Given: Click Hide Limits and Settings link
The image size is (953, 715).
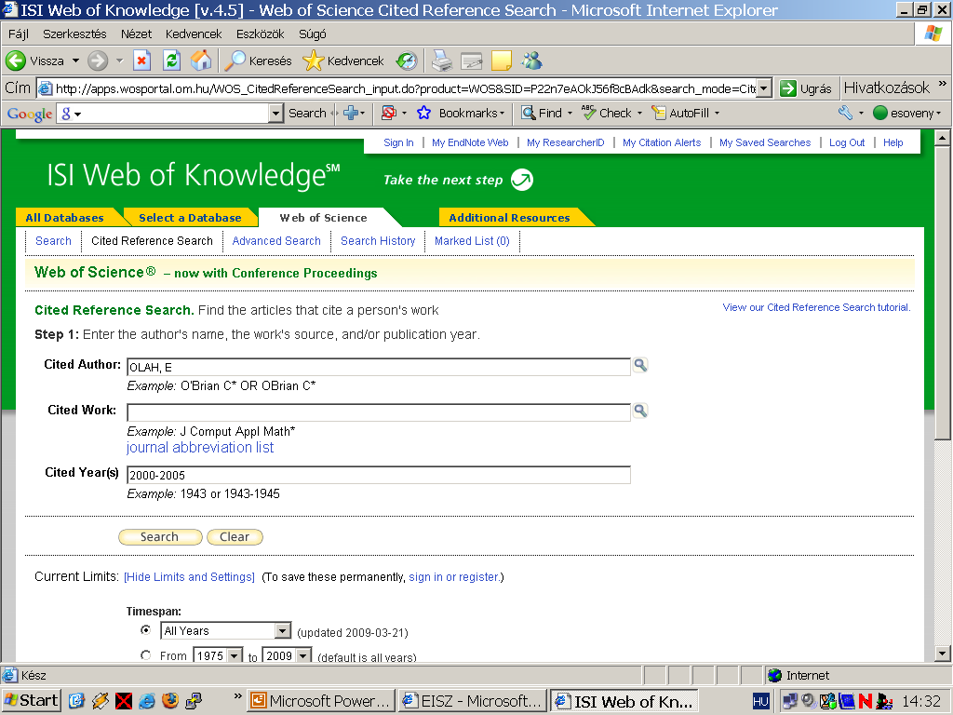Looking at the screenshot, I should click(x=189, y=577).
